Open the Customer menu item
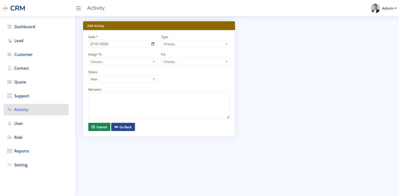This screenshot has height=196, width=399. click(36, 55)
